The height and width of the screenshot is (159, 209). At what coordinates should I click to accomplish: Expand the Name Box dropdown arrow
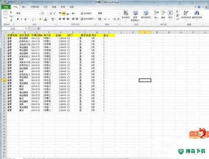(x=26, y=29)
